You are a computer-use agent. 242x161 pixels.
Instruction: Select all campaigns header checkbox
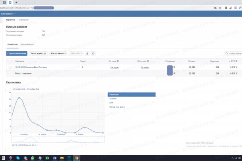click(10, 61)
